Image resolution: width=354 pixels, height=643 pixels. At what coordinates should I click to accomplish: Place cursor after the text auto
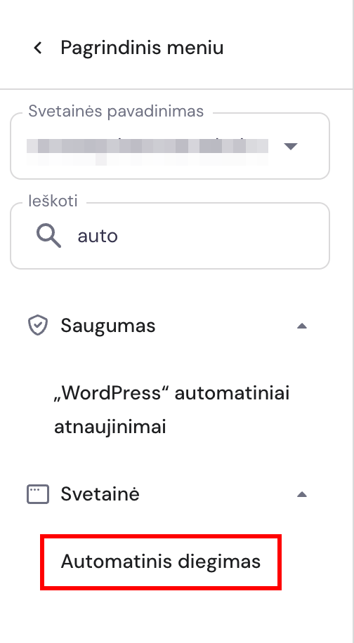(x=119, y=236)
